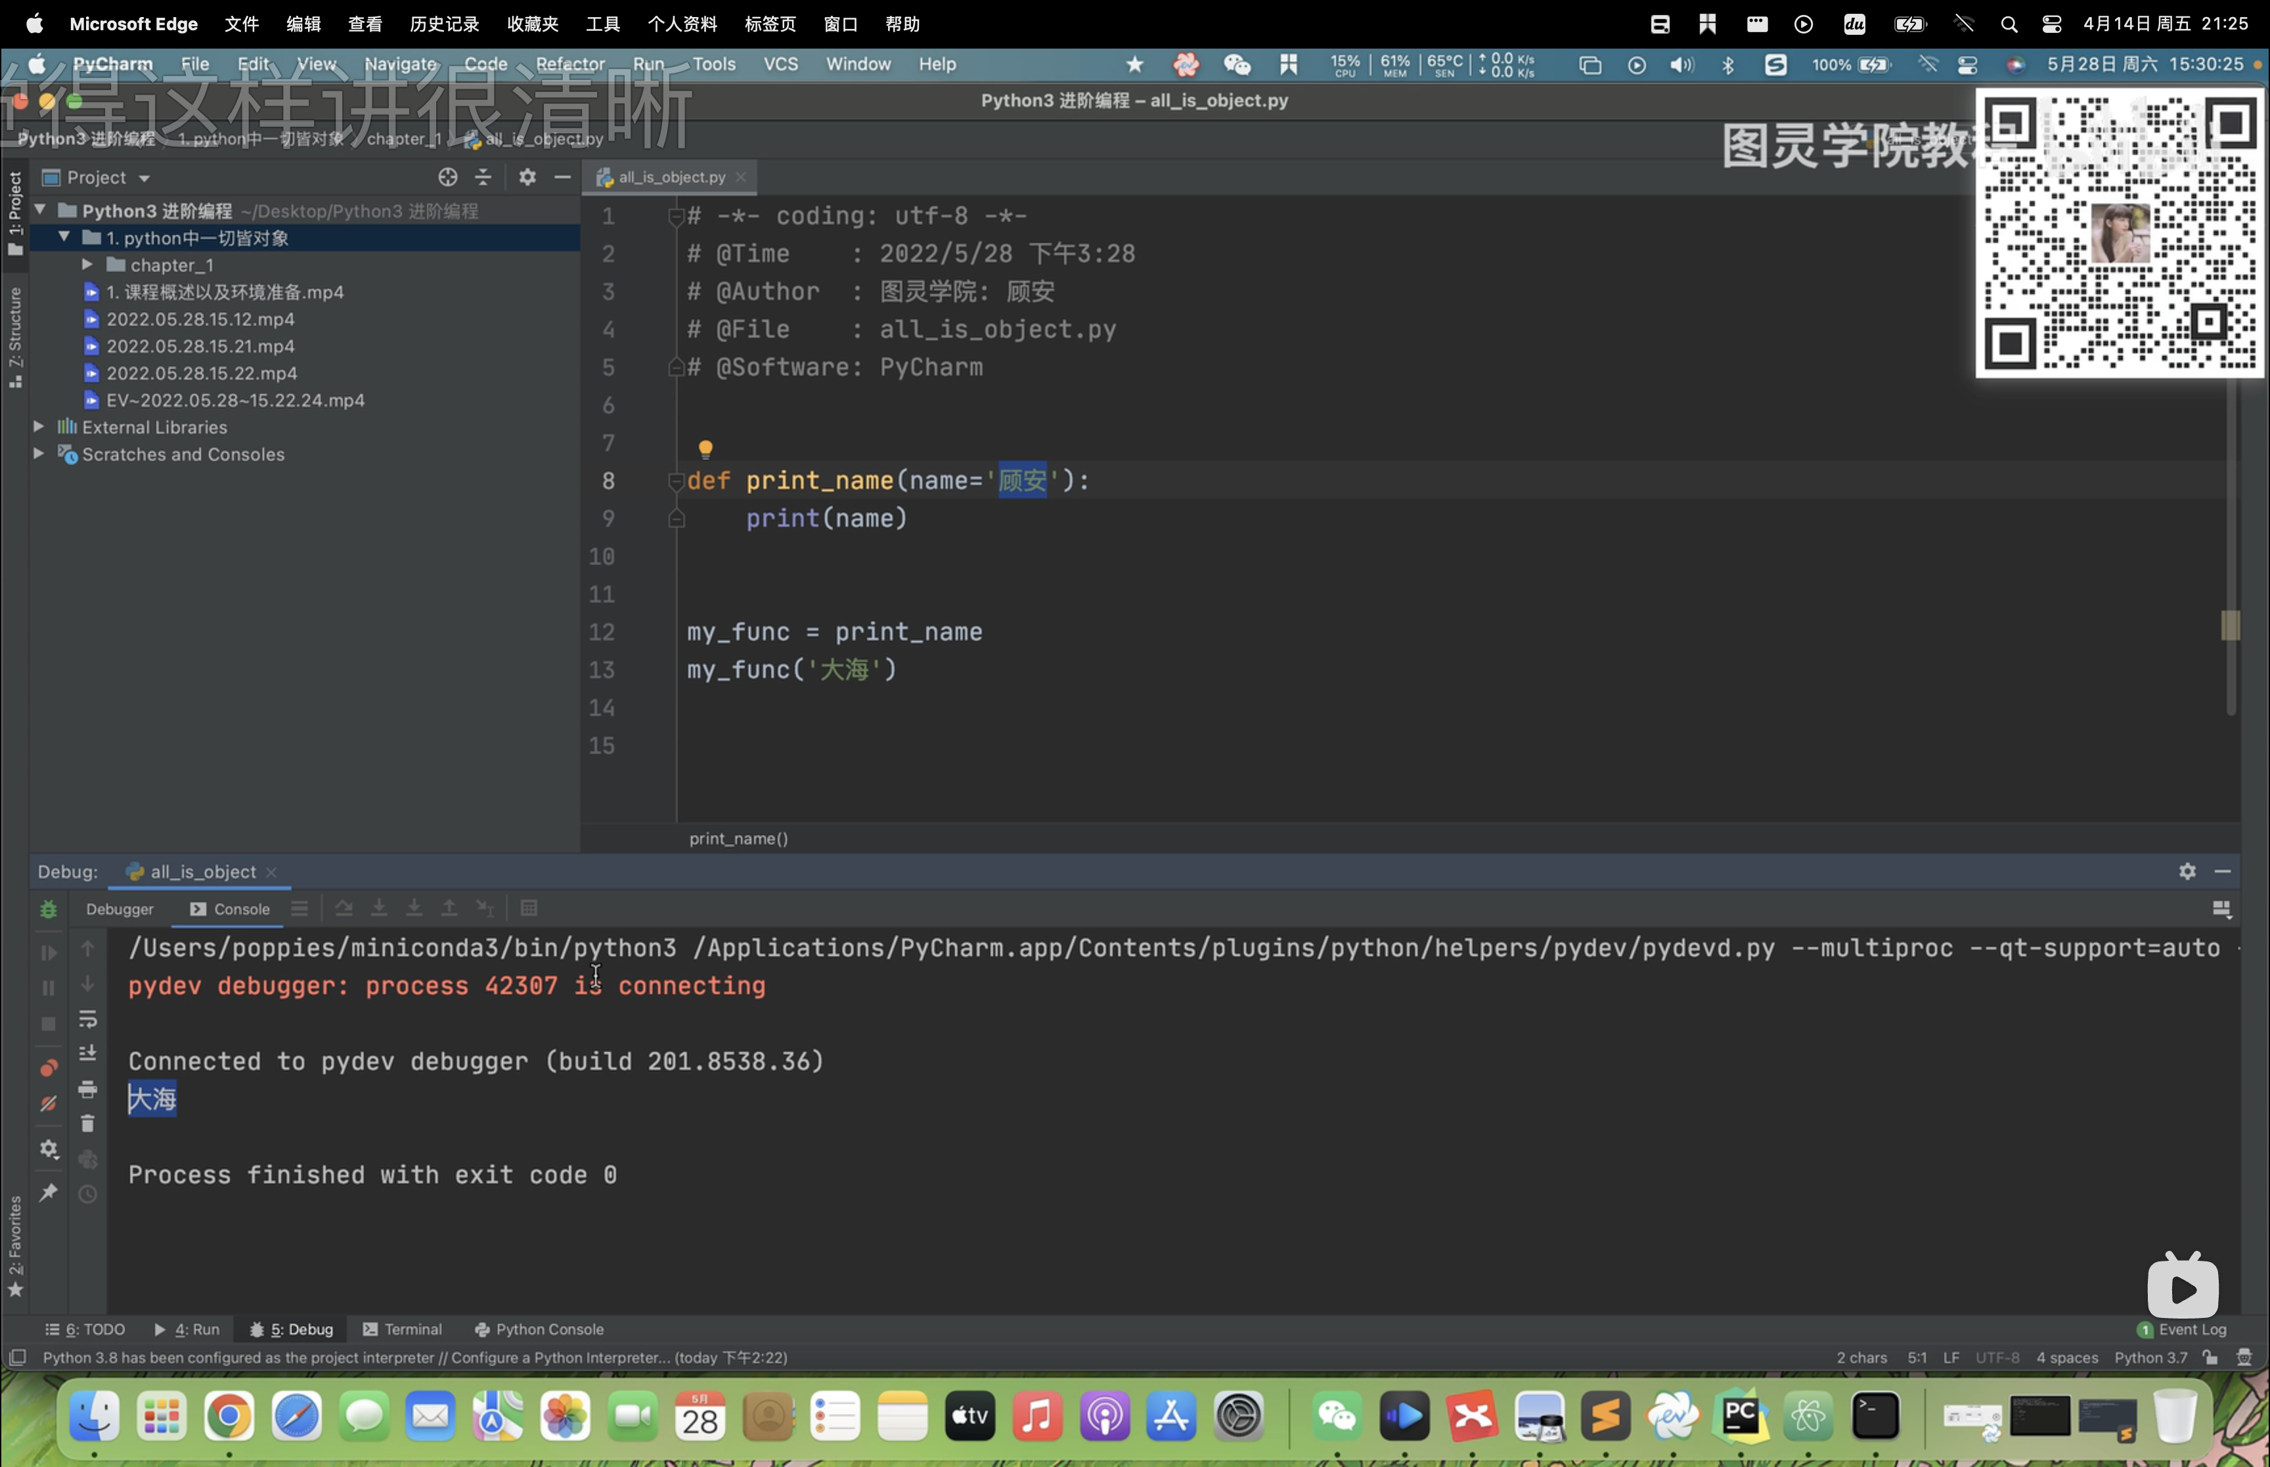Viewport: 2270px width, 1467px height.
Task: Open the 6: TODO tool window
Action: pyautogui.click(x=85, y=1329)
